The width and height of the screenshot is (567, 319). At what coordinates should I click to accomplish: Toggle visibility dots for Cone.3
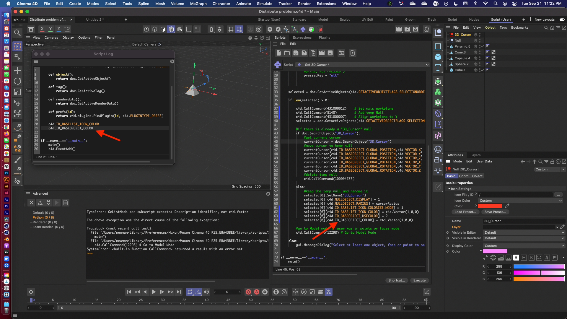pyautogui.click(x=480, y=52)
